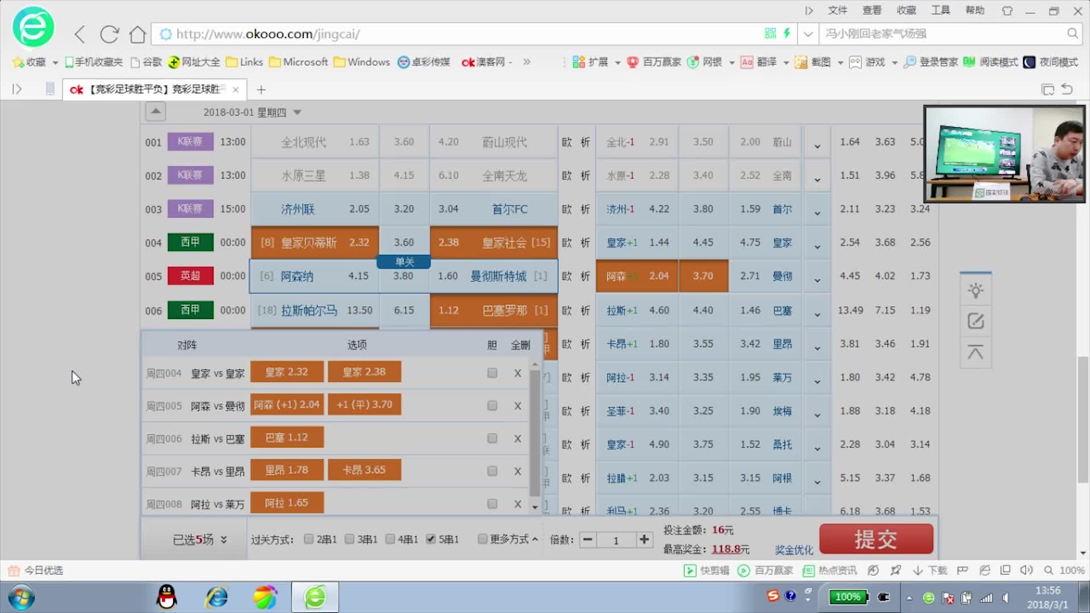Click the multiplier input field

(616, 540)
